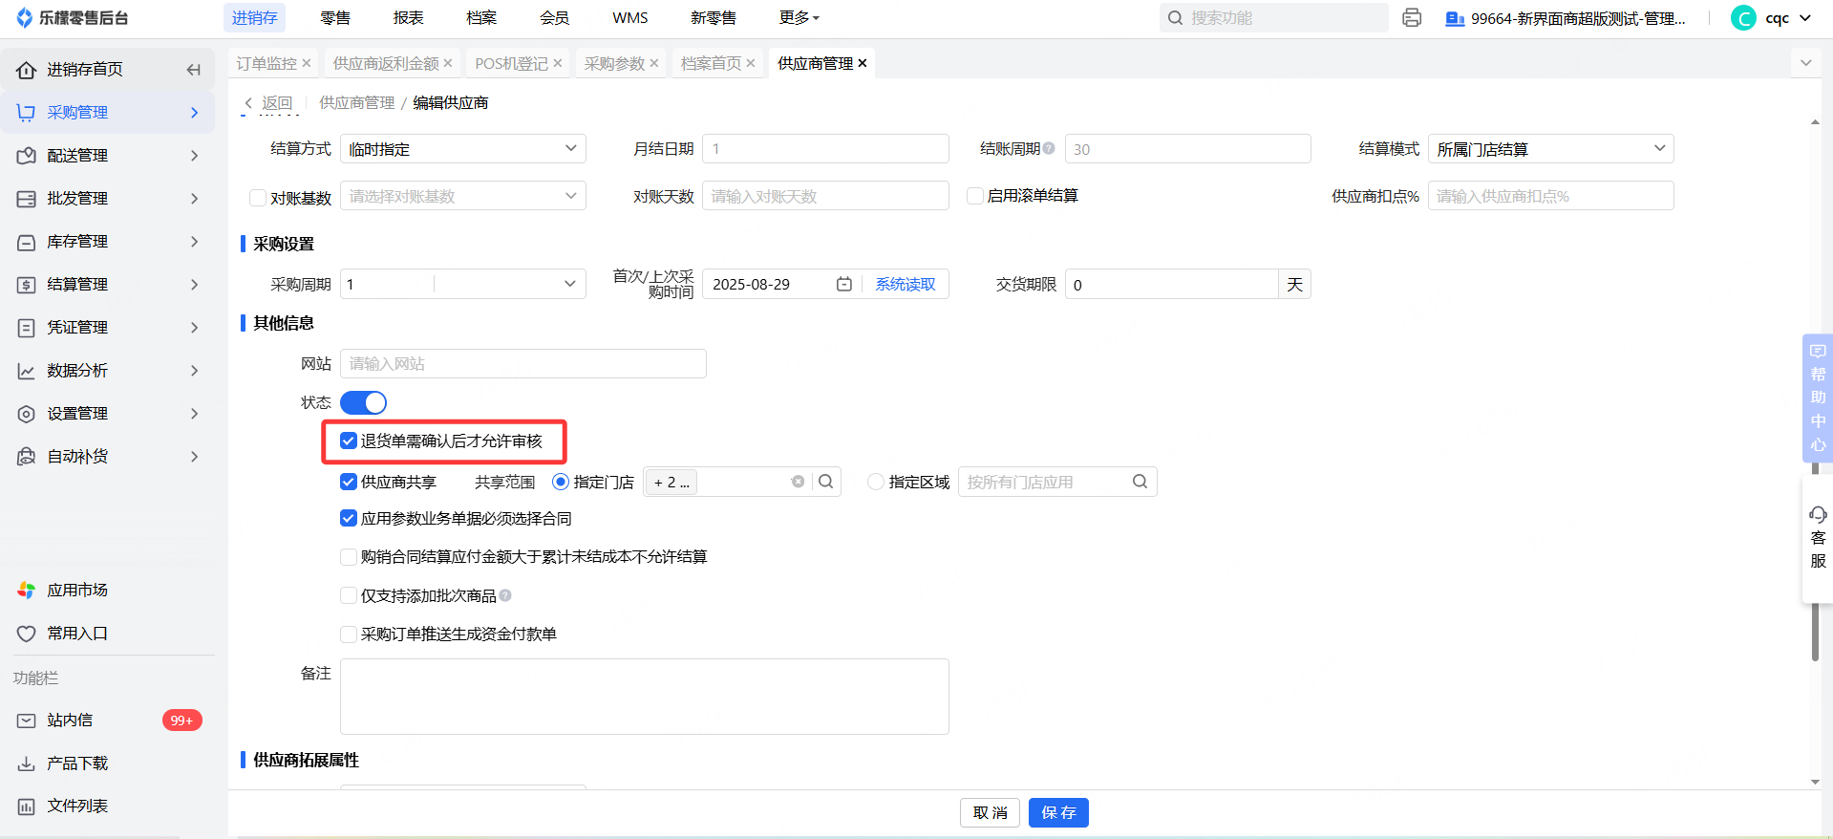The image size is (1833, 839).
Task: Select the 指定区域 radio button
Action: tap(876, 483)
